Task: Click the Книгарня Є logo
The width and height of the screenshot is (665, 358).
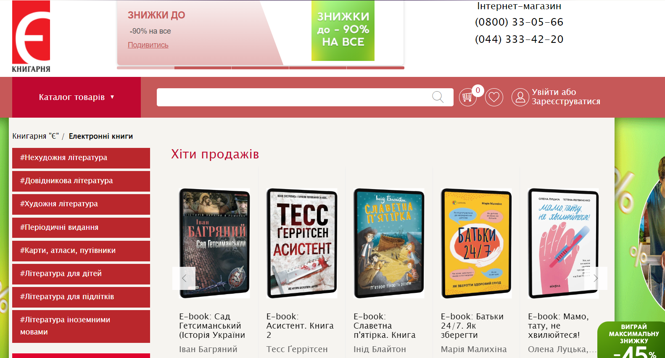Action: pos(31,37)
